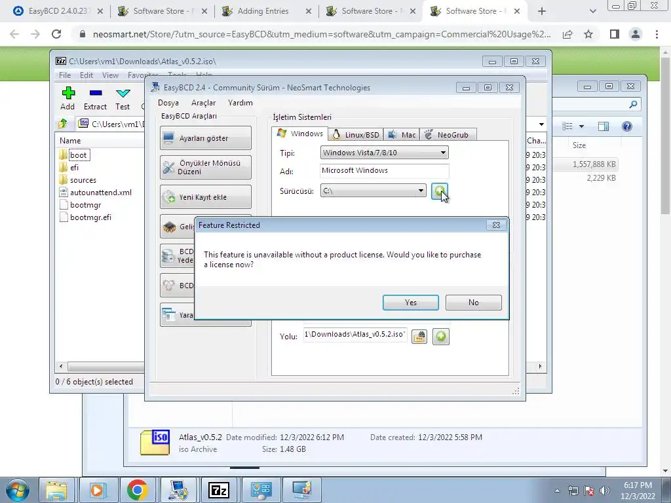
Task: Click green add entry icon next to Sürücüsü
Action: [440, 191]
